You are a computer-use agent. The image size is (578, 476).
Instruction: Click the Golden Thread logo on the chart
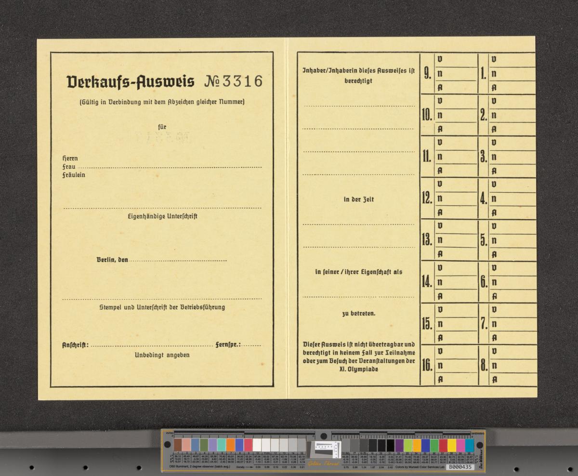tap(323, 463)
